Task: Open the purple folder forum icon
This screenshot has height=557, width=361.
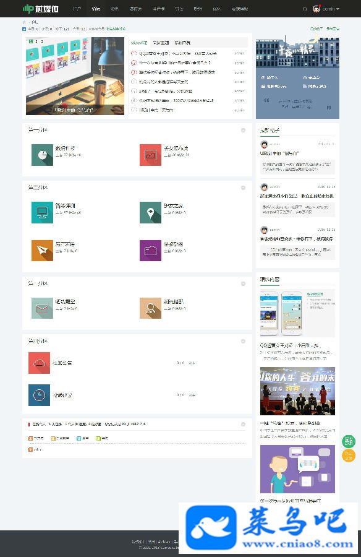Action: point(150,251)
